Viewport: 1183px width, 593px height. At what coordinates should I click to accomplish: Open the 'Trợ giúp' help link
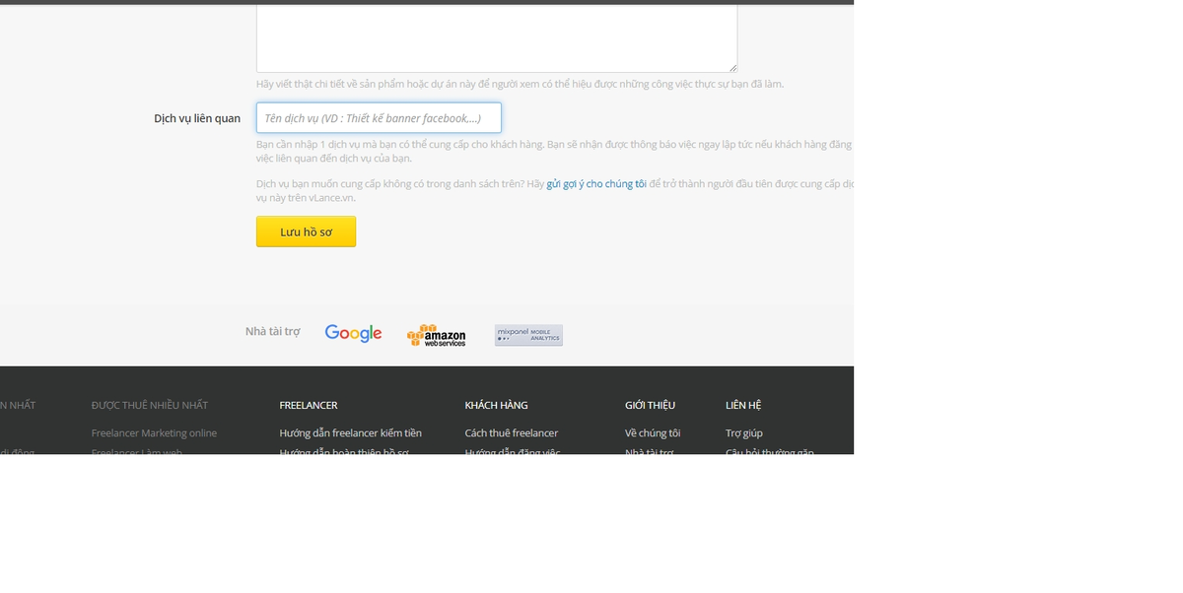click(x=744, y=433)
